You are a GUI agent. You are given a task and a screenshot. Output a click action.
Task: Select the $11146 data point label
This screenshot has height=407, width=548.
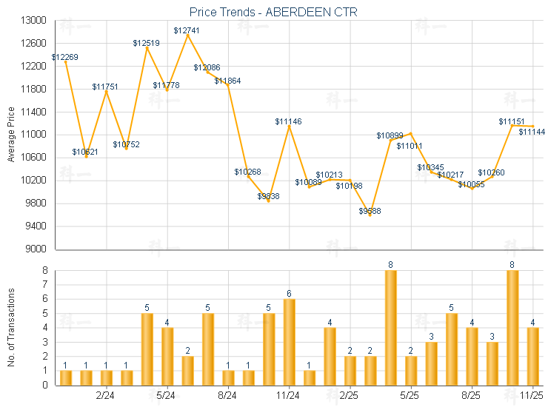coord(288,121)
